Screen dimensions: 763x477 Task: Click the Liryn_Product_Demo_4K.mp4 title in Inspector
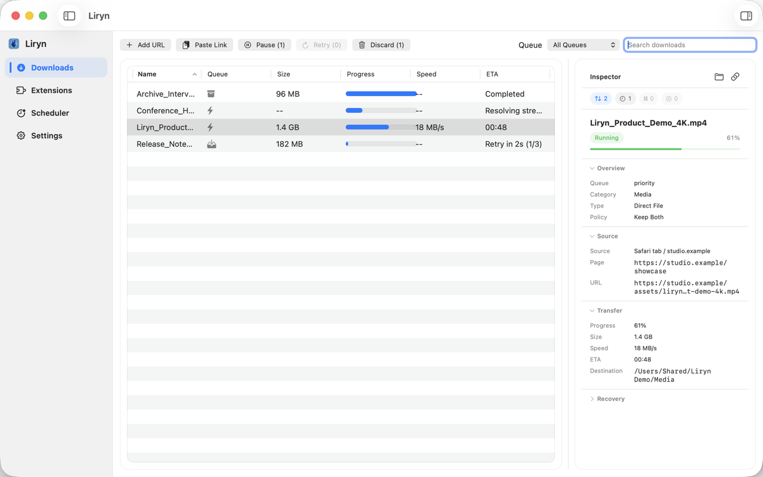click(649, 123)
